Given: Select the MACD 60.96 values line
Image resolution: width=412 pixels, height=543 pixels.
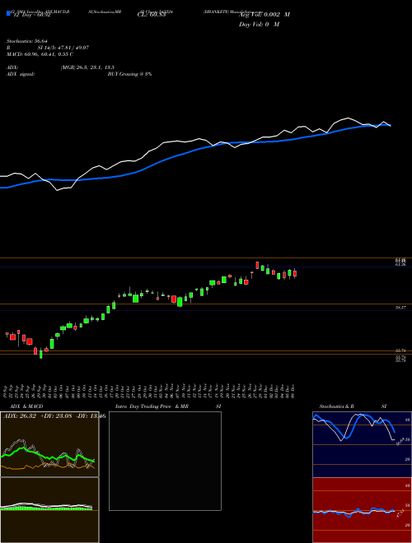Looking at the screenshot, I should pos(40,54).
